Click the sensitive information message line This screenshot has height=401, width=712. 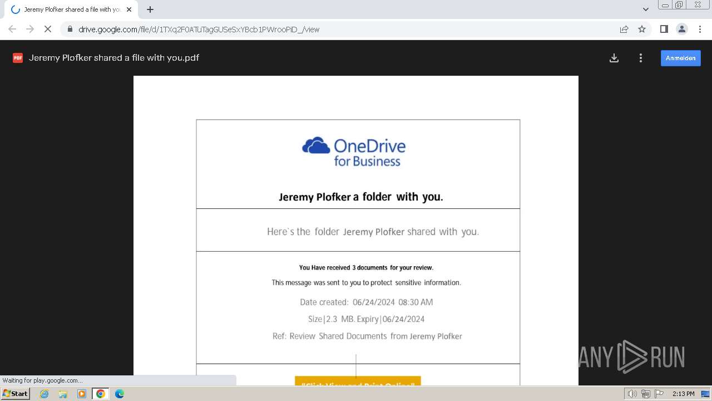click(366, 282)
